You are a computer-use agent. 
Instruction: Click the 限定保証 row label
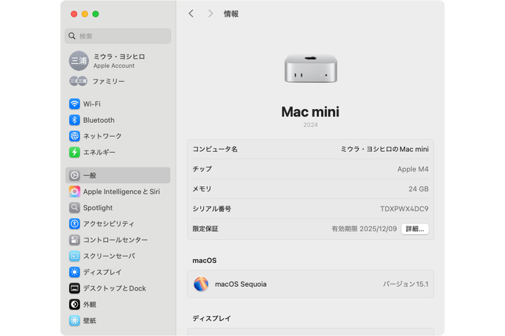coord(205,229)
